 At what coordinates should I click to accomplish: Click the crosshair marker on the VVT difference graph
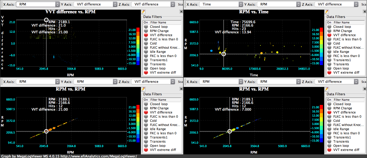click(46, 20)
